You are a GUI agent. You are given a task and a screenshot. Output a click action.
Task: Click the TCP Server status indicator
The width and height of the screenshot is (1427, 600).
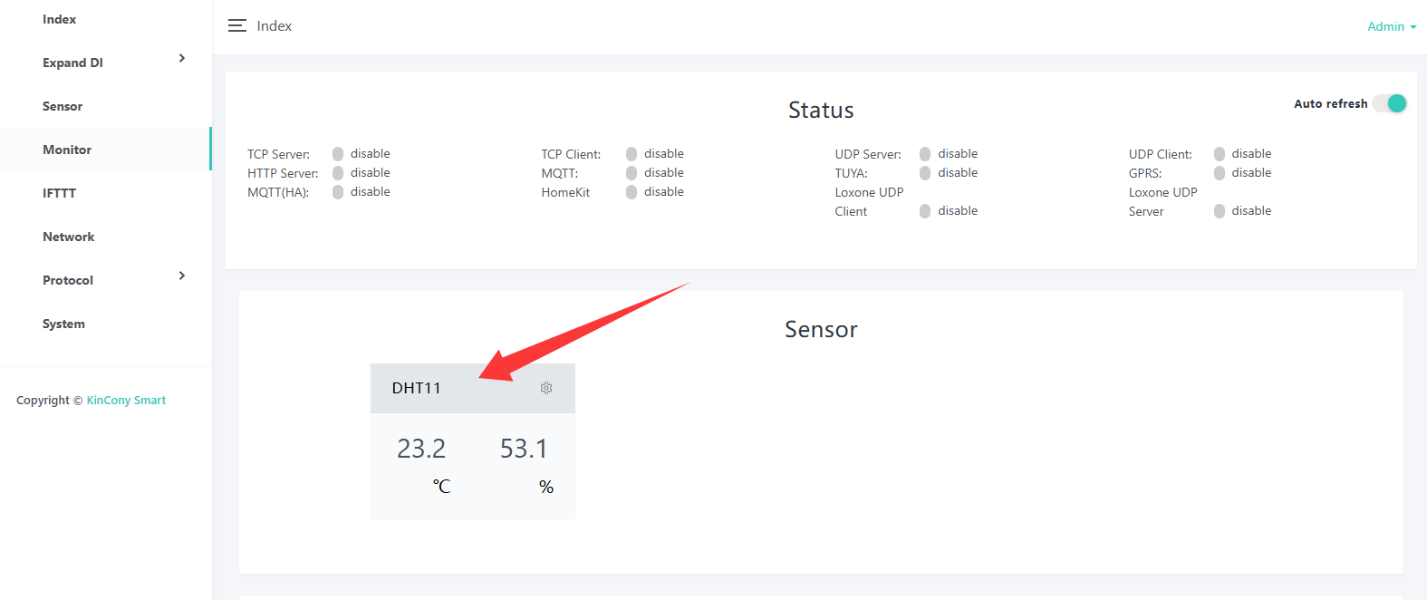(x=338, y=154)
